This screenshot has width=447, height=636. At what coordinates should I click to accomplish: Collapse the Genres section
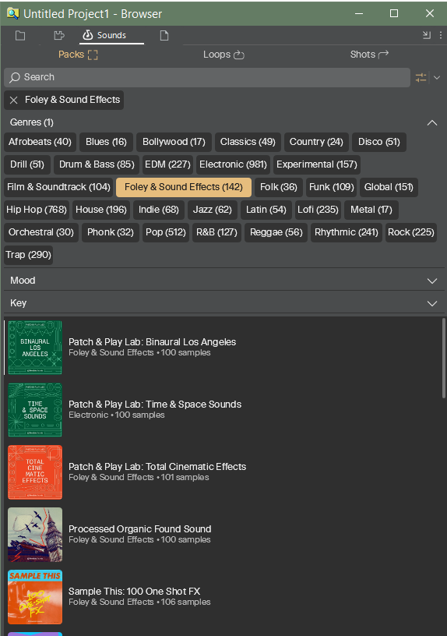click(x=432, y=122)
